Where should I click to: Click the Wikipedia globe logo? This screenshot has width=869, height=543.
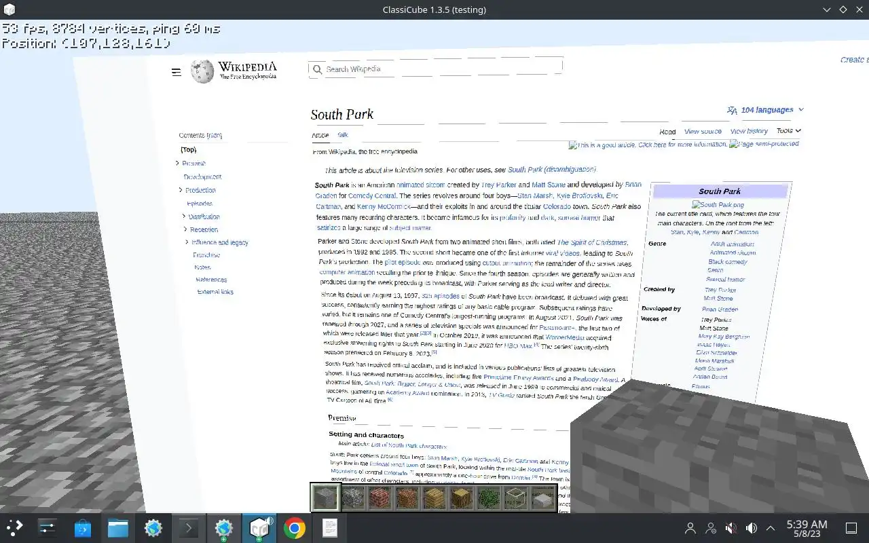(x=202, y=71)
